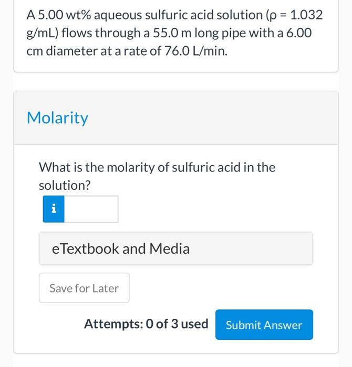Click the blue info "i" icon
The height and width of the screenshot is (367, 352).
point(53,209)
